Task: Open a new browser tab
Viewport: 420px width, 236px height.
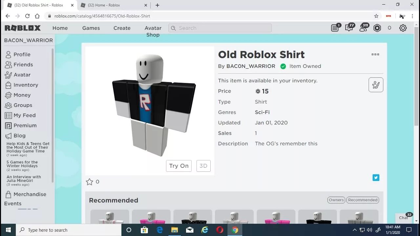Action: click(157, 5)
